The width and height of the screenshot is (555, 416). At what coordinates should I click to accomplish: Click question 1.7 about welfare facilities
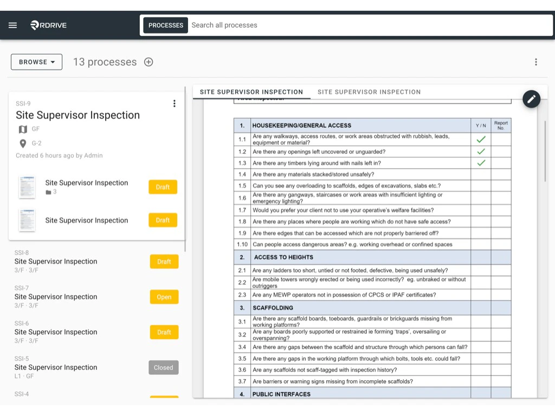[x=343, y=210]
